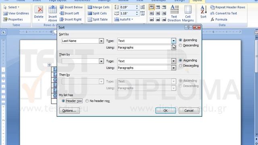The height and width of the screenshot is (145, 258).
Task: Open Cell Margins settings
Action: [188, 13]
